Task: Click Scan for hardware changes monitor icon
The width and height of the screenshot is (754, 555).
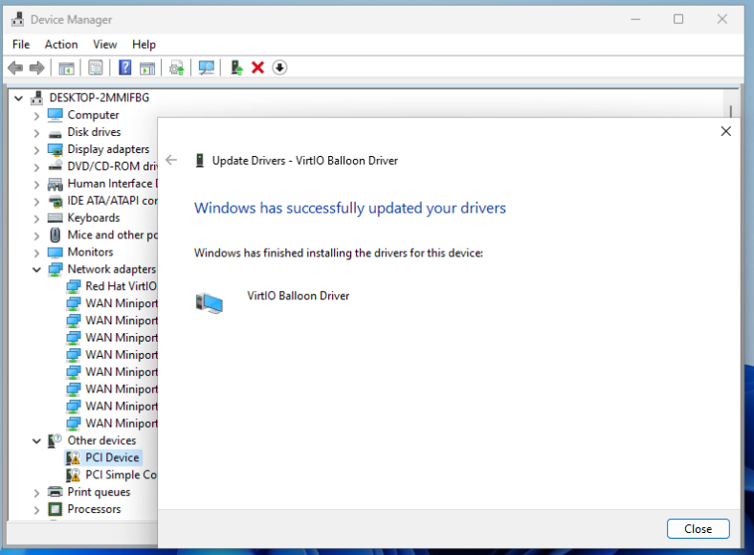Action: click(x=205, y=68)
